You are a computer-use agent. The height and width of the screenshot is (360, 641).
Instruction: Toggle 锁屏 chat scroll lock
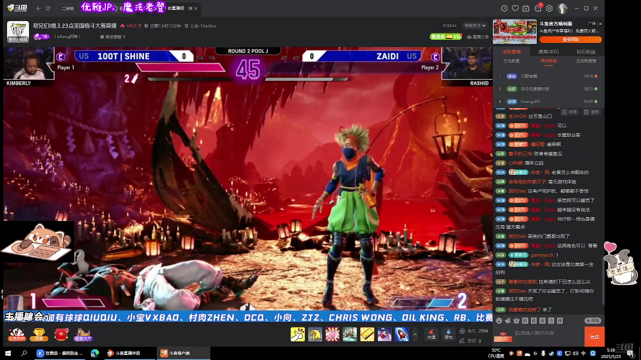coord(570,112)
